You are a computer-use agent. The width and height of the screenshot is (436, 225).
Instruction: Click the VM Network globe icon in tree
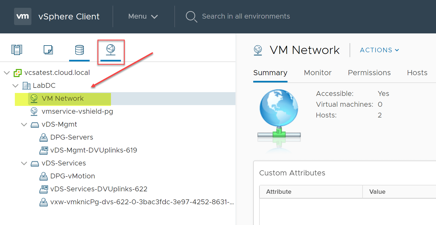point(34,98)
